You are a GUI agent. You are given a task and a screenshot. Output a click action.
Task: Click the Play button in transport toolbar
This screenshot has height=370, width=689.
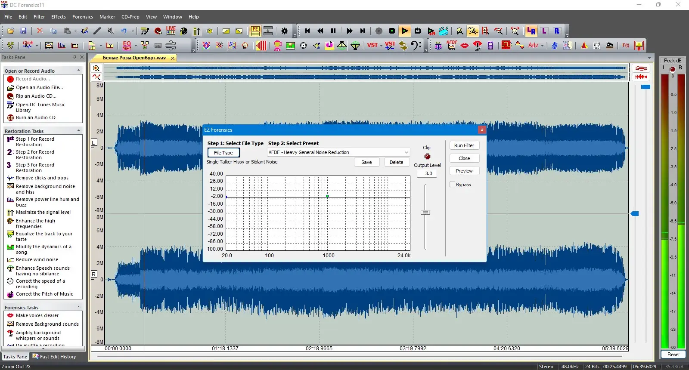pyautogui.click(x=405, y=31)
